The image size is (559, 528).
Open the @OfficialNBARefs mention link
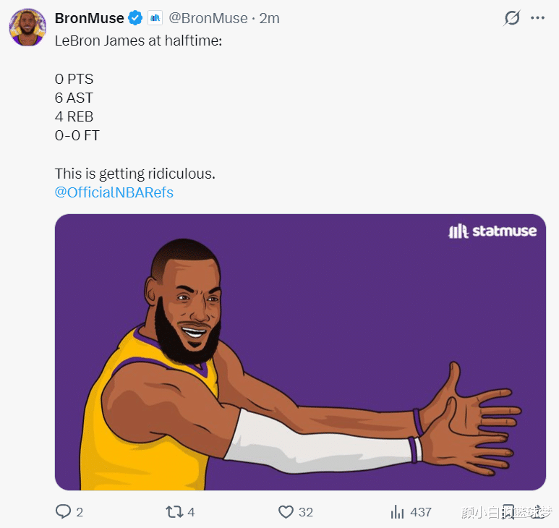tap(114, 192)
